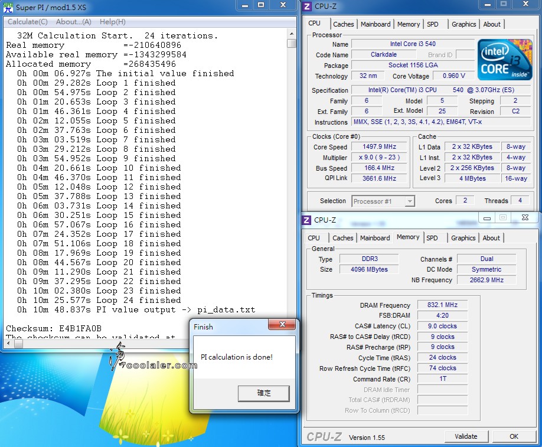Image resolution: width=542 pixels, height=447 pixels.
Task: Click the Command Rate value "1T"
Action: click(x=442, y=379)
